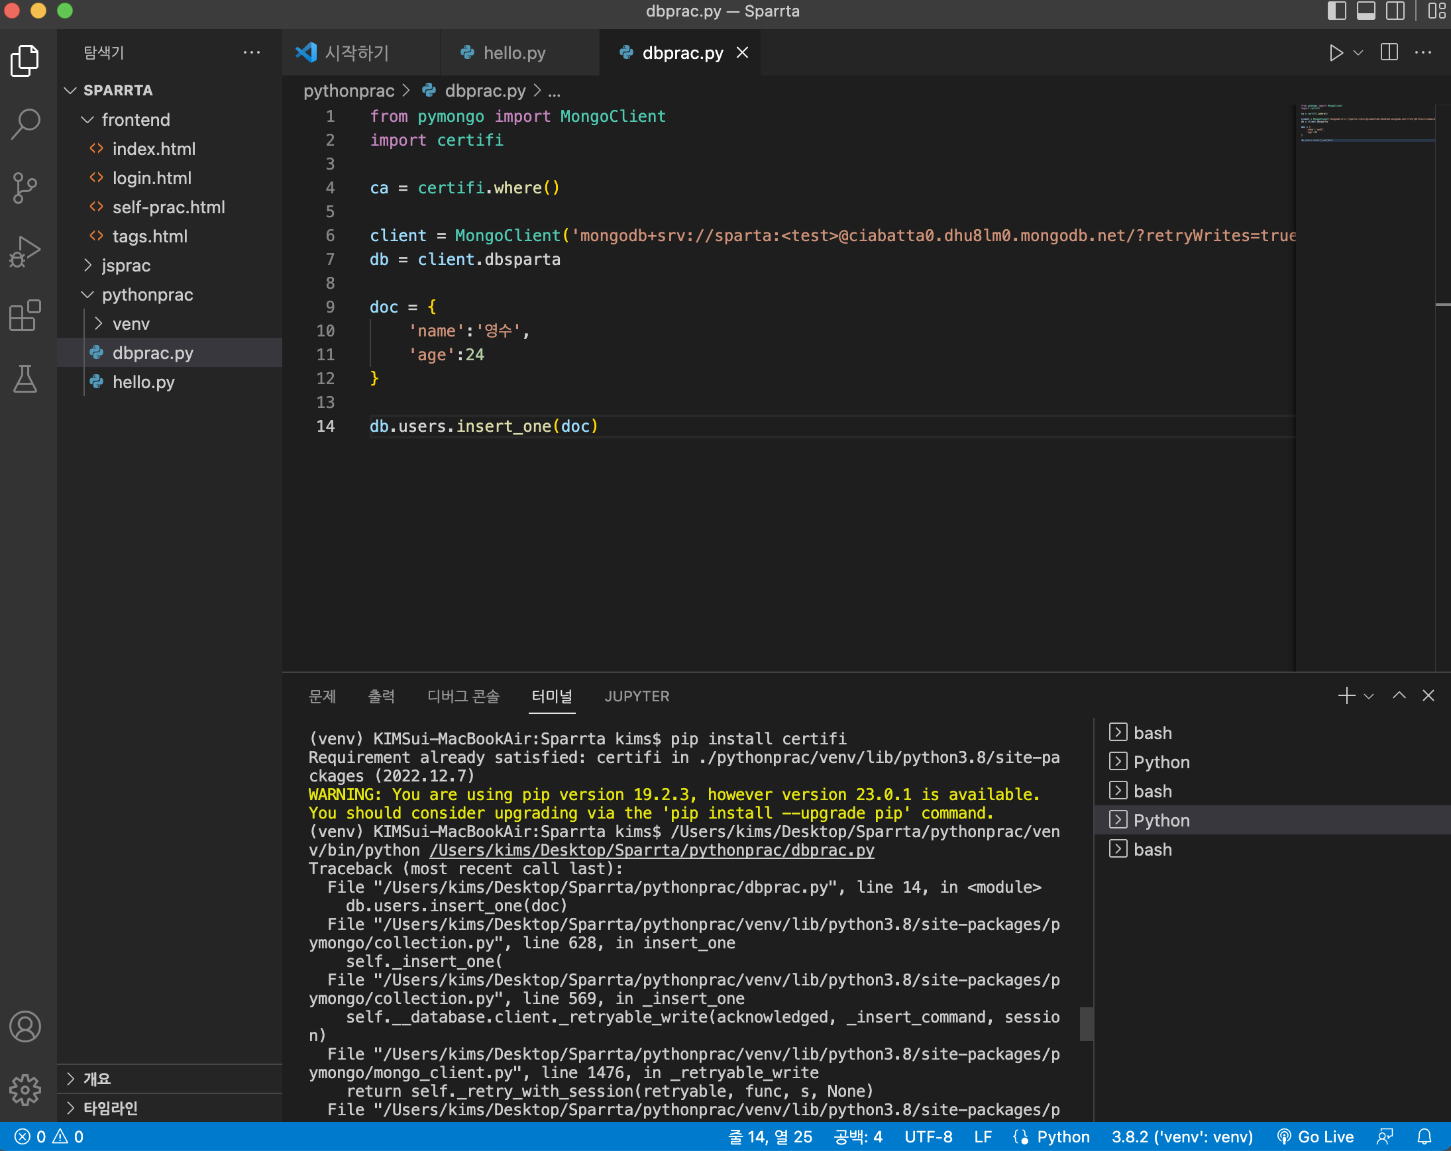Customize layout icon in title bar
Image resolution: width=1451 pixels, height=1151 pixels.
[1436, 11]
